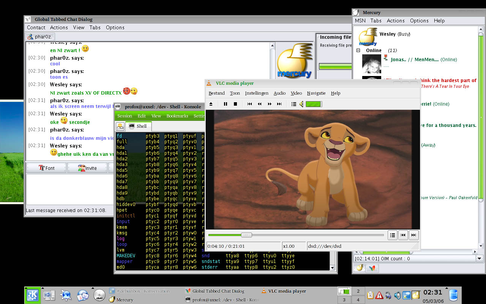
Task: Select the Shell tab in Konsole
Action: point(139,126)
